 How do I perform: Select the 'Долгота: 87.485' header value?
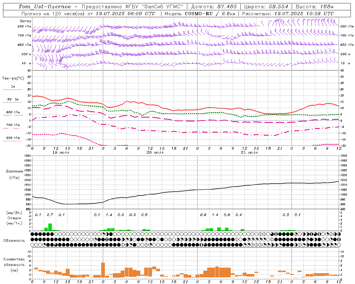point(214,7)
